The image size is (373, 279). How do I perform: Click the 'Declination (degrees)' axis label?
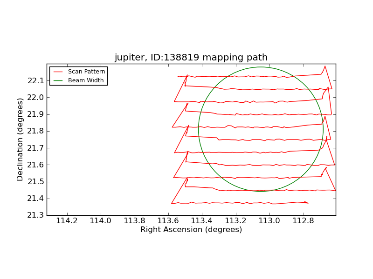click(20, 139)
